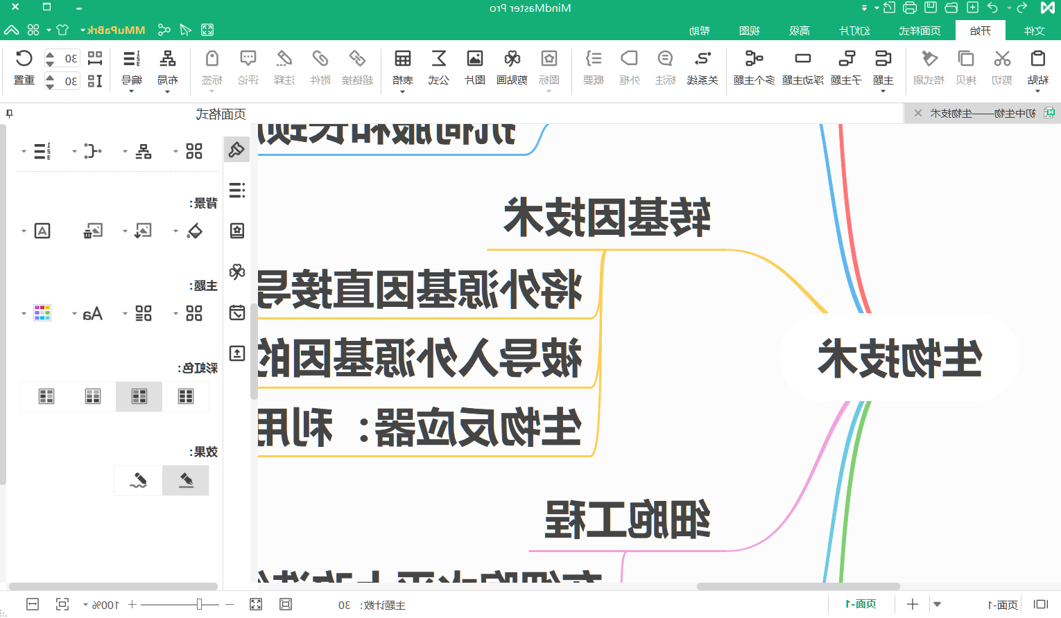Click the Paste (粘贴) clipboard icon
The width and height of the screenshot is (1061, 618).
tap(1037, 59)
